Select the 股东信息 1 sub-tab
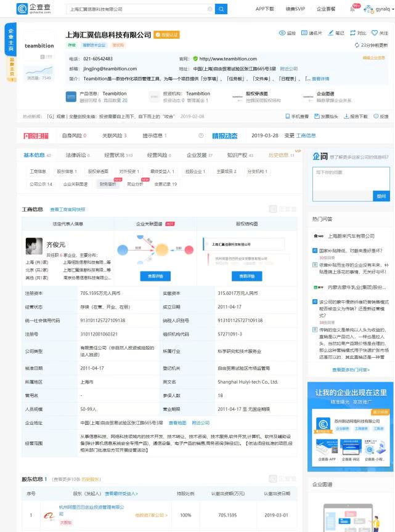This screenshot has height=532, width=395. [x=67, y=172]
